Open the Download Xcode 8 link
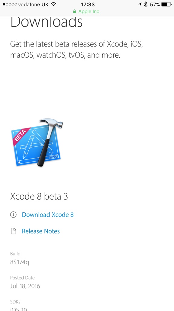The width and height of the screenshot is (174, 311). coord(48,215)
